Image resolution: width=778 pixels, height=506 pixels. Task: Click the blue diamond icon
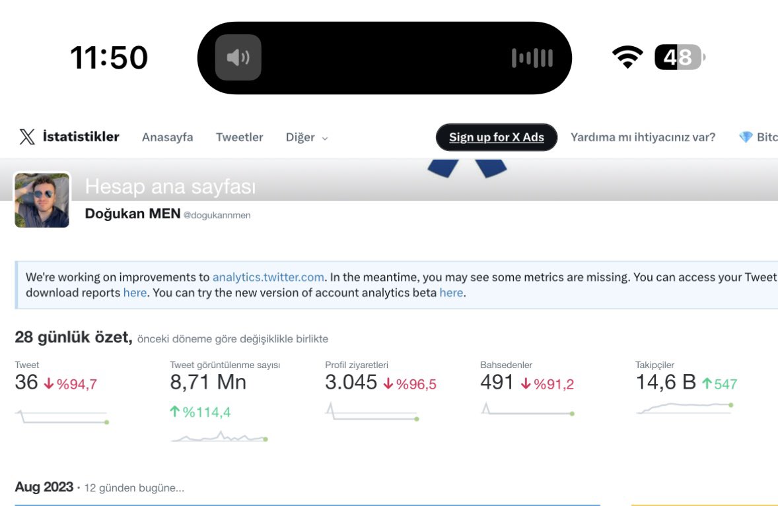pyautogui.click(x=746, y=137)
